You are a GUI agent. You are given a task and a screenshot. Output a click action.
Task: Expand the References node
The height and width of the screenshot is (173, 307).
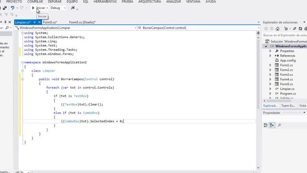[270, 56]
